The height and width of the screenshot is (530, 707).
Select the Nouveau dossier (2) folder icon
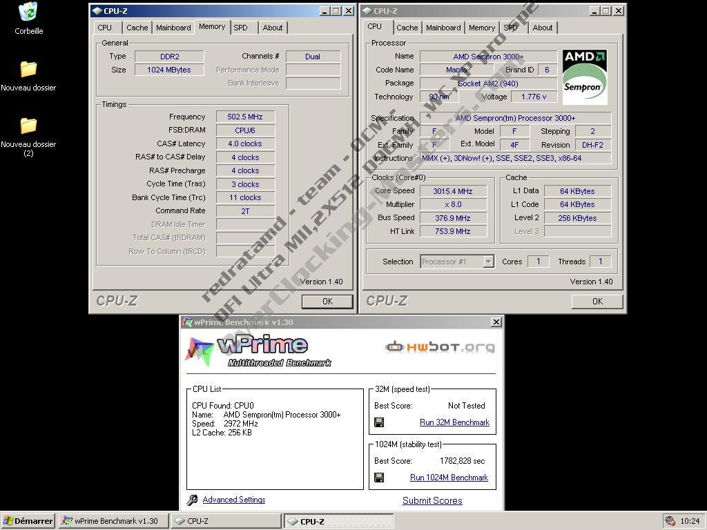pyautogui.click(x=28, y=126)
